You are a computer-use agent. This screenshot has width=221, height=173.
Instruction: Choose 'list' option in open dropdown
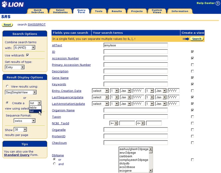click(x=35, y=111)
